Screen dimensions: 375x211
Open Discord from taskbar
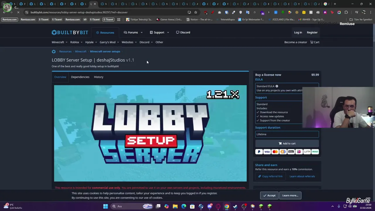[x=209, y=206]
